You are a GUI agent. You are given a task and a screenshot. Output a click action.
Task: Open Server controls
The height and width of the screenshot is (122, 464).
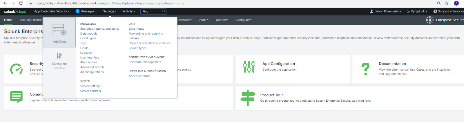coord(90,91)
